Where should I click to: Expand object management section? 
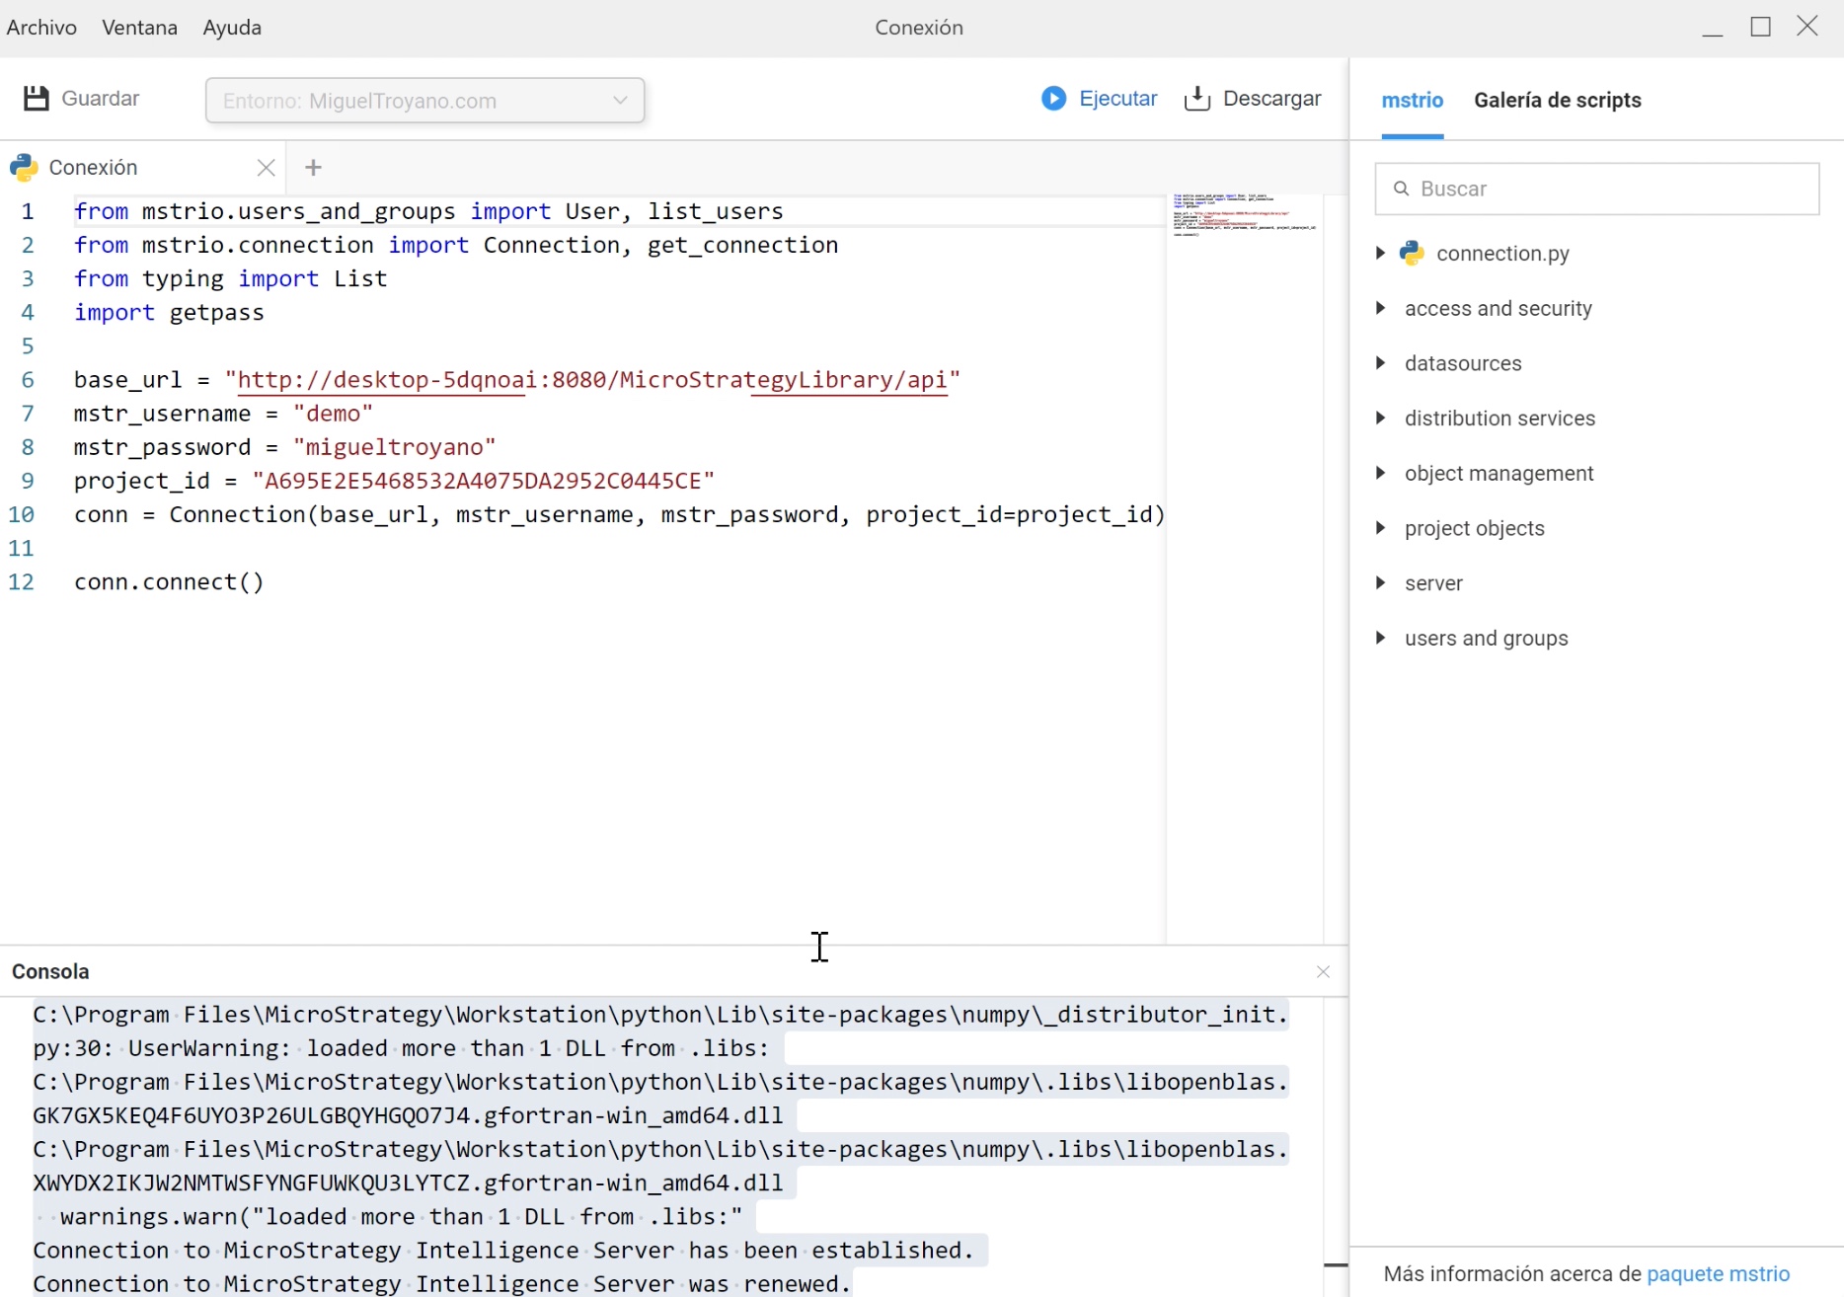[1380, 473]
